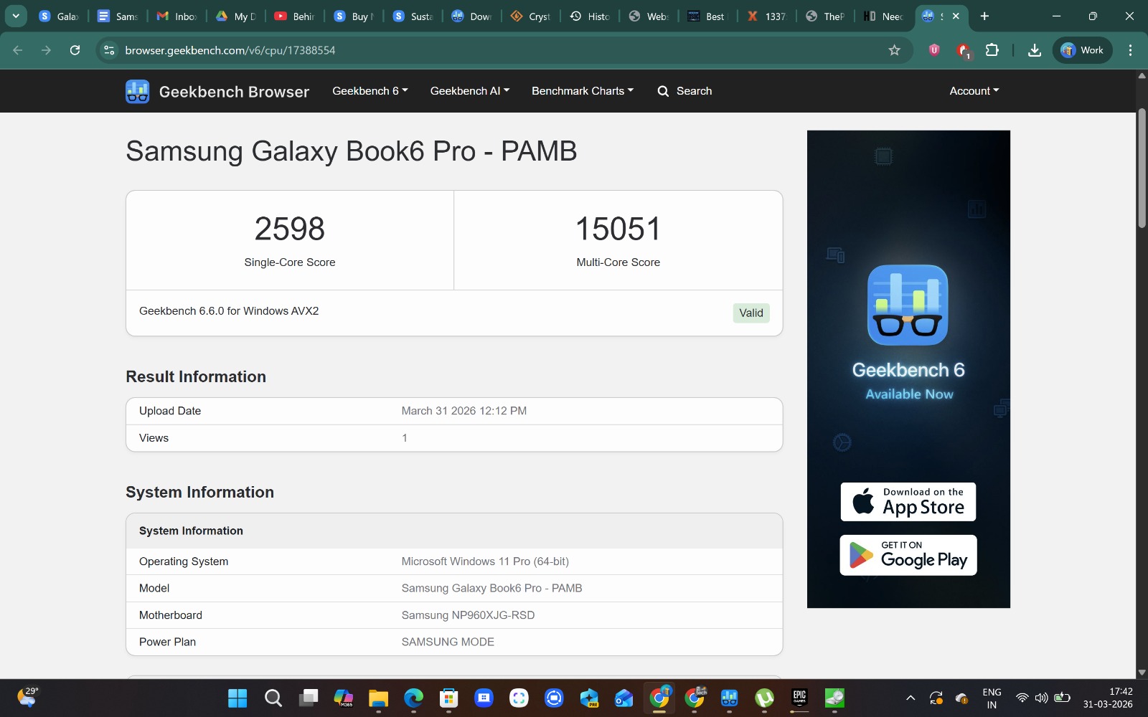Image resolution: width=1148 pixels, height=717 pixels.
Task: Click the browser address bar URL
Action: point(230,50)
